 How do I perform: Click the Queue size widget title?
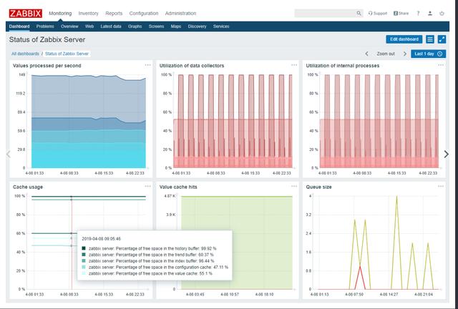tap(318, 187)
